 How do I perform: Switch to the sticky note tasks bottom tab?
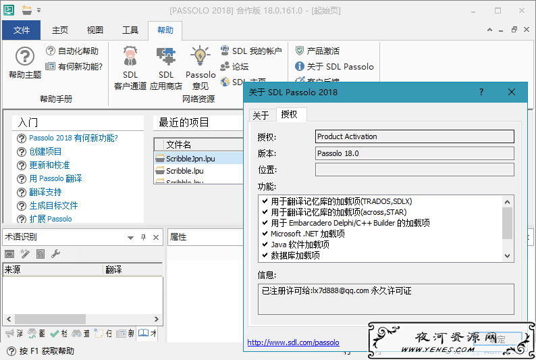(x=103, y=333)
